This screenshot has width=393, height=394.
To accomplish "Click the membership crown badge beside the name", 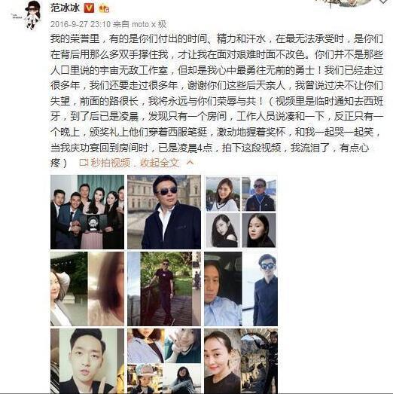I will [104, 9].
